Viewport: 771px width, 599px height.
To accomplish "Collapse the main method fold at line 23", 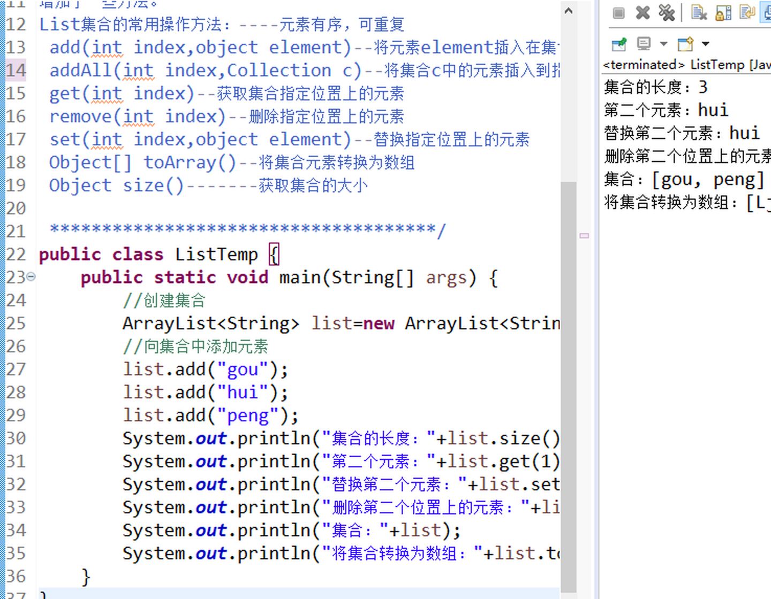I will (31, 277).
